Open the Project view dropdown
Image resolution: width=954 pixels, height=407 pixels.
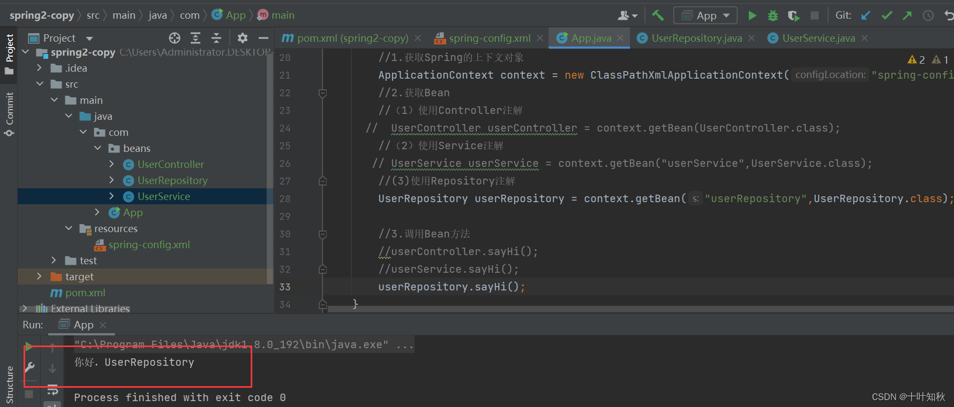[x=89, y=39]
